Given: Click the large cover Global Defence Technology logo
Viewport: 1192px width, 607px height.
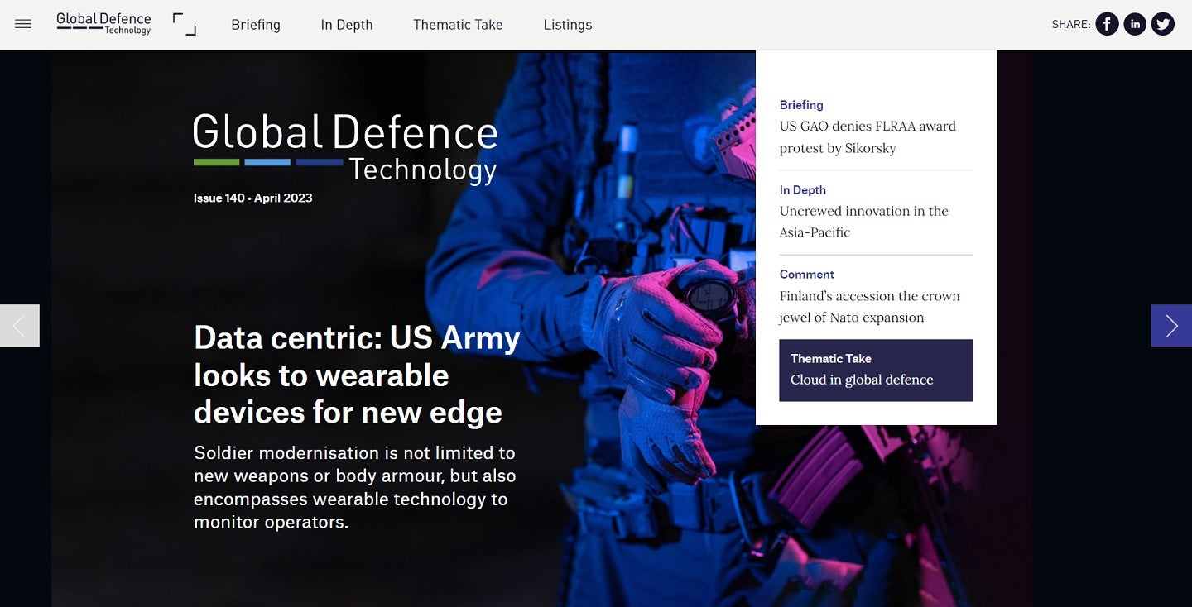Looking at the screenshot, I should [345, 149].
